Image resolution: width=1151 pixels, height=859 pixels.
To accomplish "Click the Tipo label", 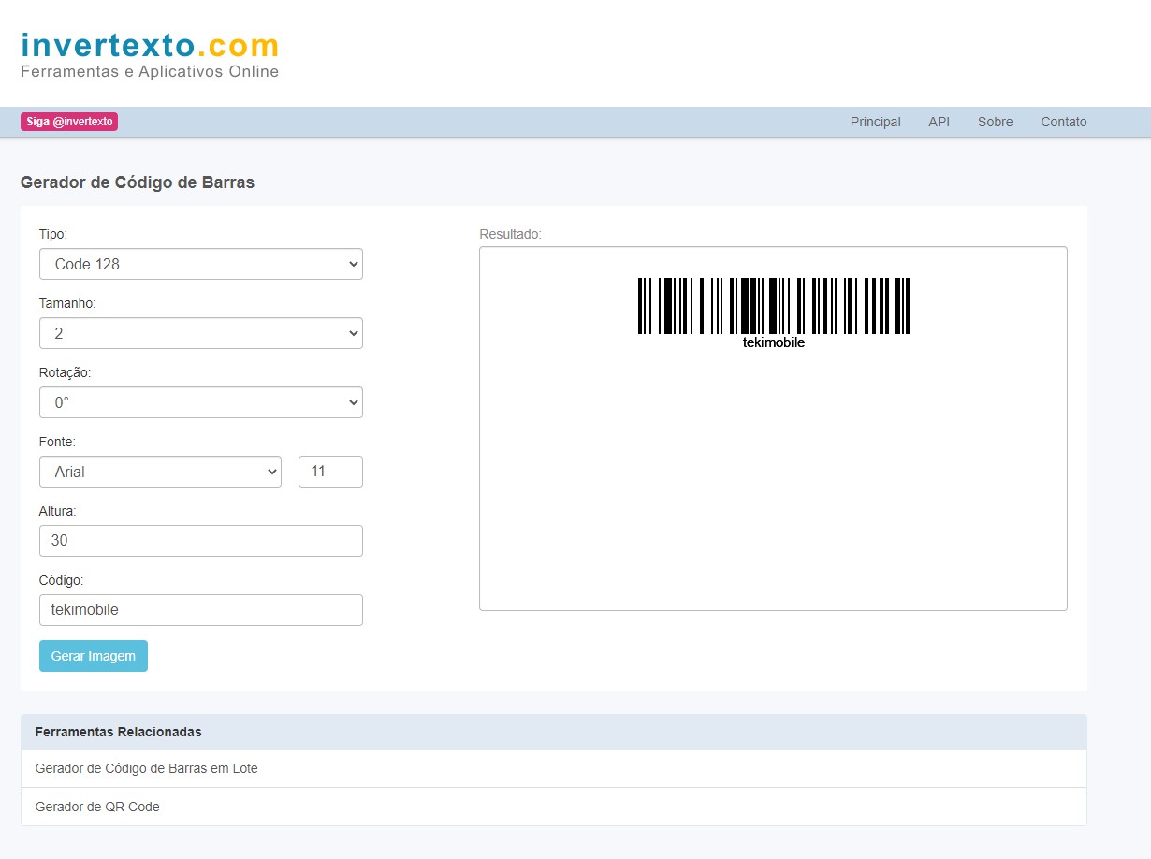I will pos(53,234).
